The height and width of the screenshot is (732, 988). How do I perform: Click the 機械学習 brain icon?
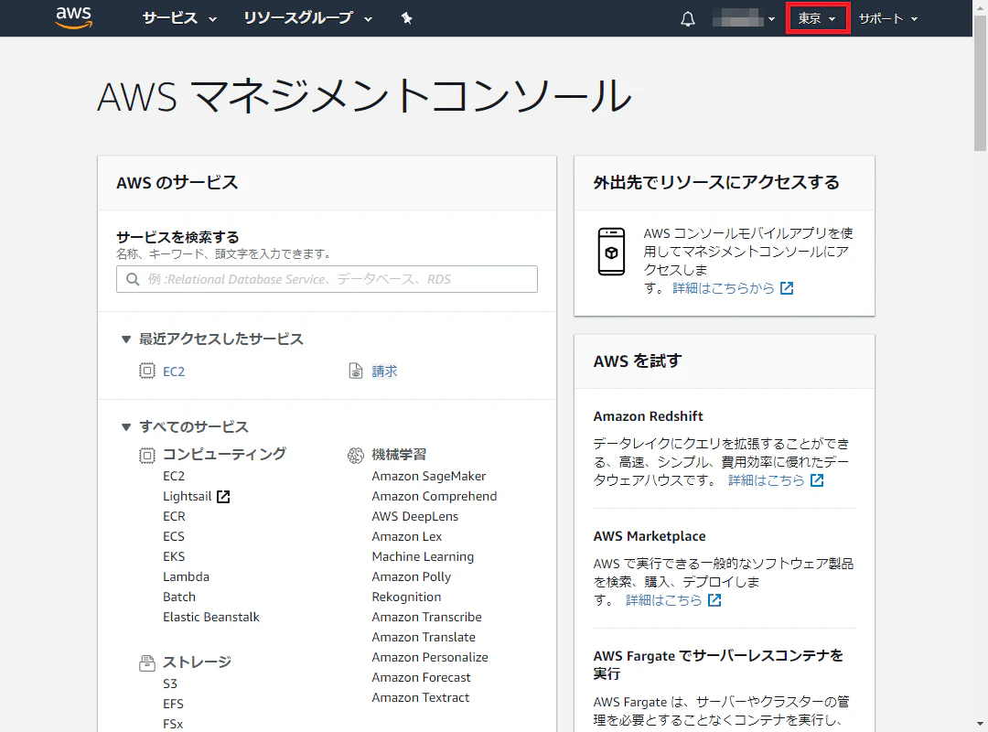click(356, 456)
